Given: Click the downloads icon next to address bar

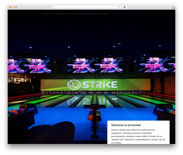Looking at the screenshot, I should point(124,7).
